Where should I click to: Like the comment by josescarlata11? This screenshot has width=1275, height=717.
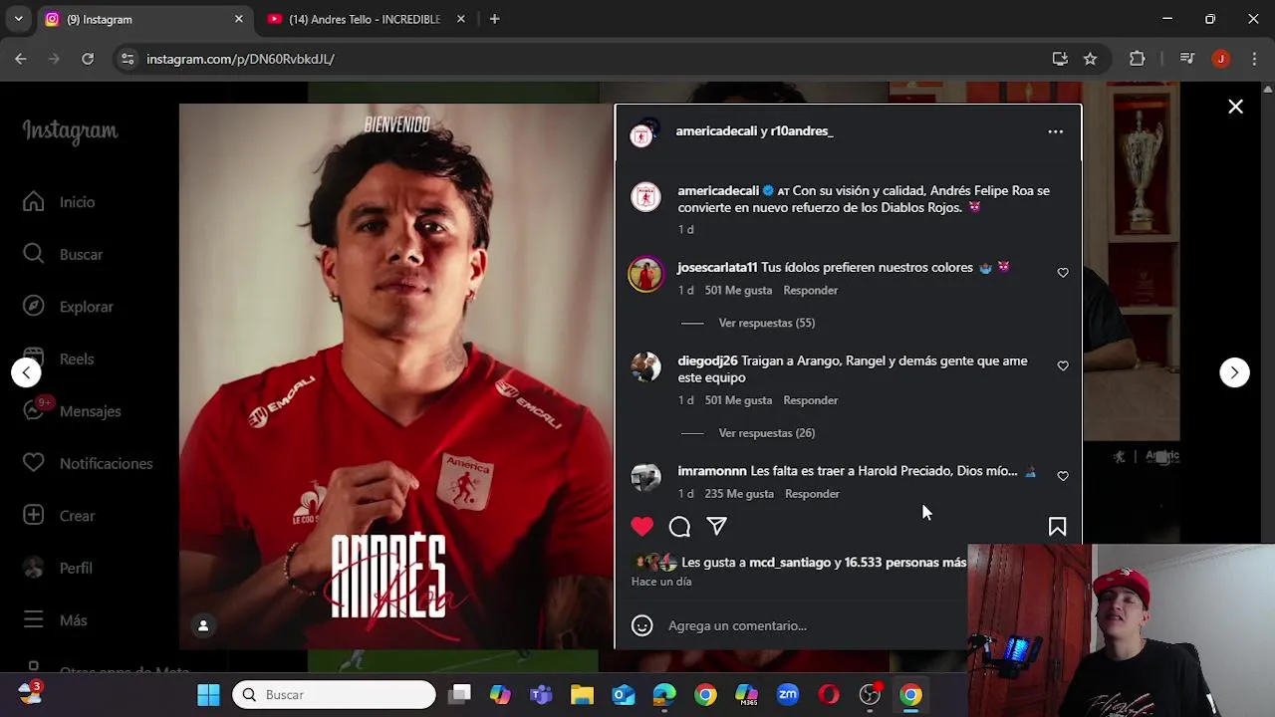click(x=1063, y=273)
